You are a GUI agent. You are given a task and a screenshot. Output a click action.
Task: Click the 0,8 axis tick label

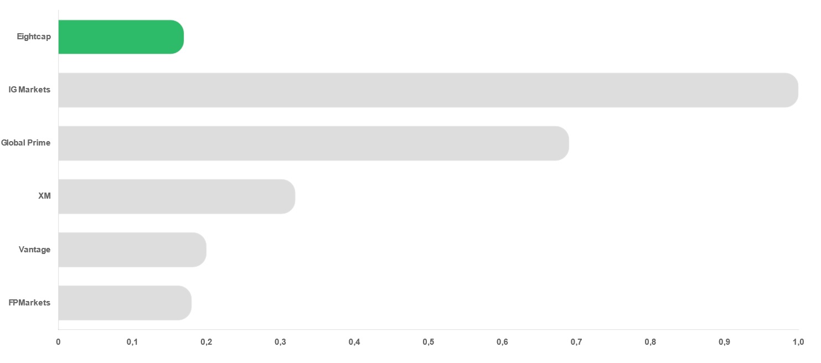[x=650, y=342]
